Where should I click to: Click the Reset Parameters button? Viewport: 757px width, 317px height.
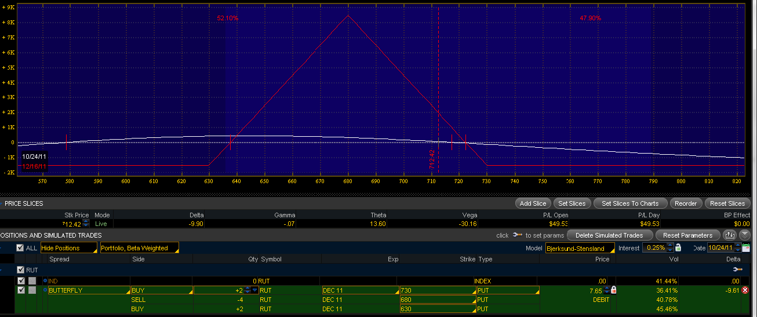688,235
